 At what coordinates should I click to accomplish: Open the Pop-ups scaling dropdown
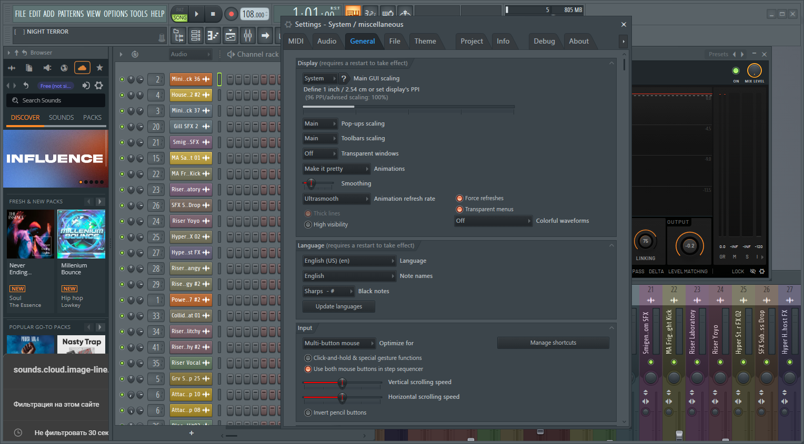(320, 123)
